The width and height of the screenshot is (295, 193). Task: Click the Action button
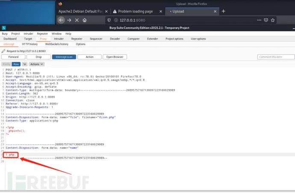click(x=89, y=57)
